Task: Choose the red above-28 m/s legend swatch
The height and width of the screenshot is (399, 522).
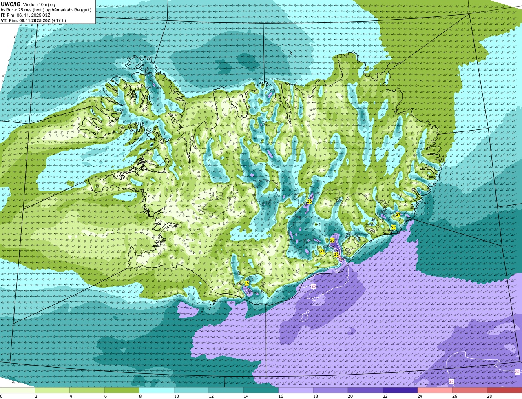Action: pyautogui.click(x=505, y=390)
